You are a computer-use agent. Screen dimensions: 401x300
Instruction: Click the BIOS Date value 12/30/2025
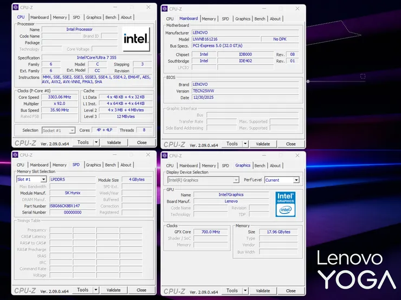[245, 97]
